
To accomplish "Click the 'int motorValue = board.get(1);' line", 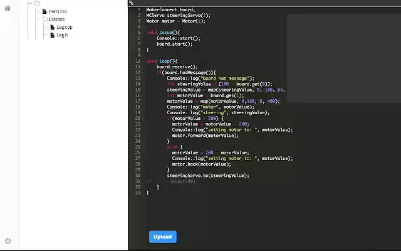I will pos(206,95).
